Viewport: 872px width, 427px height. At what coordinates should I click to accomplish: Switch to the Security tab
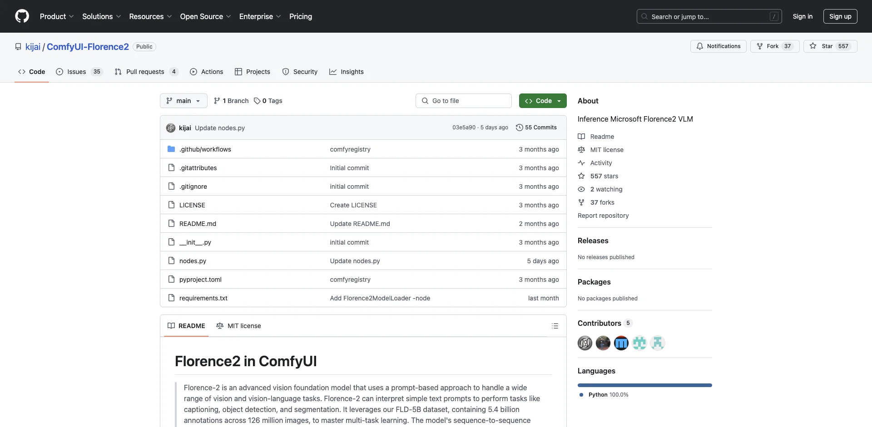point(300,72)
